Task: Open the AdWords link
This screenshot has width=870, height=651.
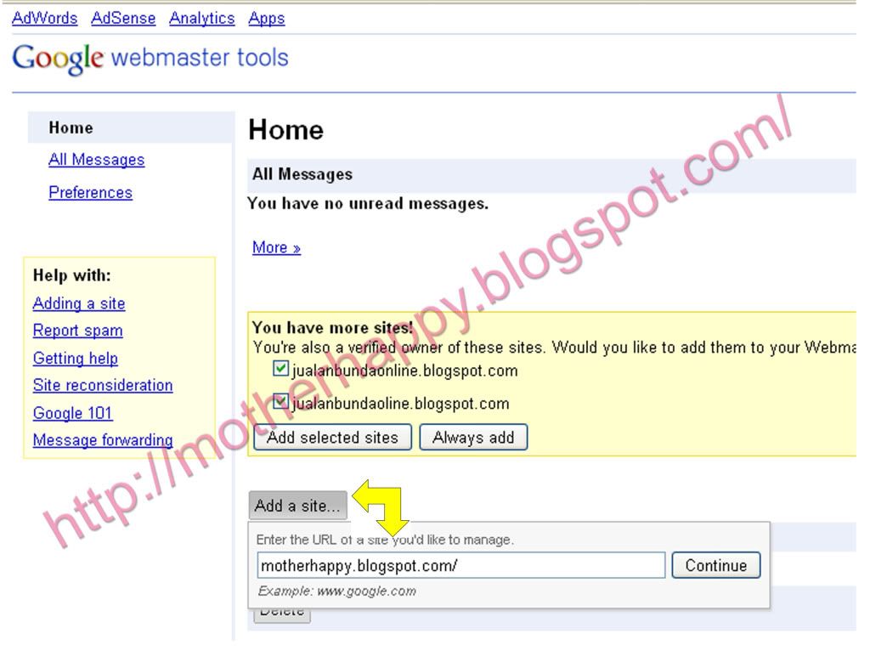Action: (44, 18)
